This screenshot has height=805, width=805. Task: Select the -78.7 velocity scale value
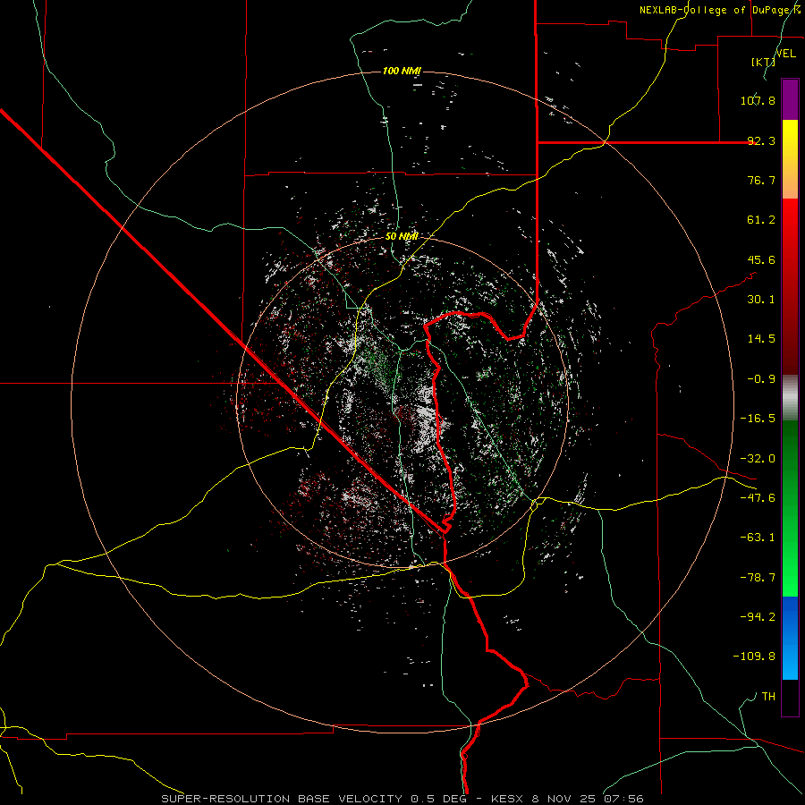758,578
